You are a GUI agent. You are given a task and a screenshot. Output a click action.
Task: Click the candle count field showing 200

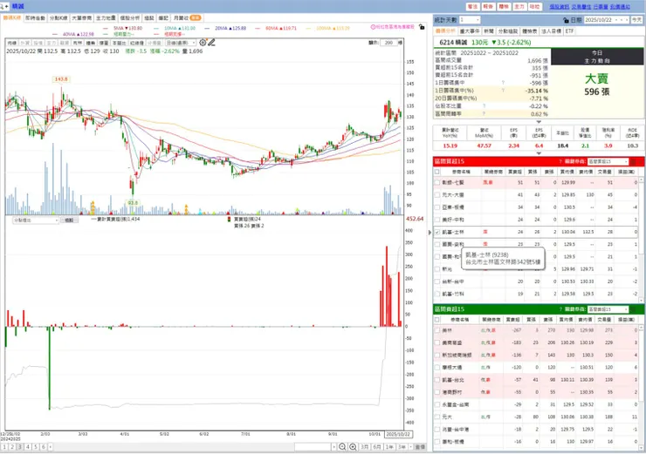(389, 43)
